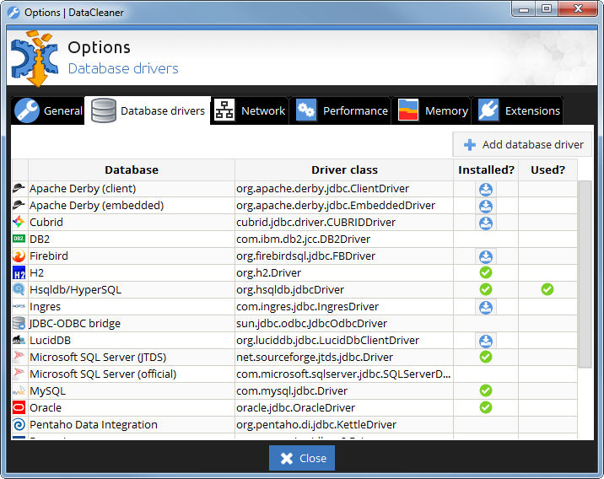Click Microsoft SQL Server (JTDS) installed checkmark
Viewport: 604px width, 479px height.
point(486,357)
